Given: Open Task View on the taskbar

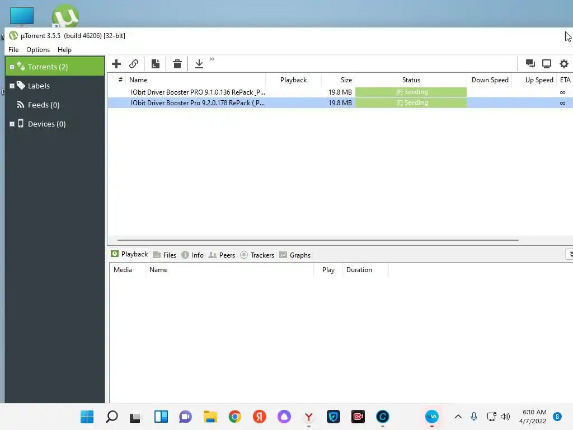Looking at the screenshot, I should click(x=136, y=417).
